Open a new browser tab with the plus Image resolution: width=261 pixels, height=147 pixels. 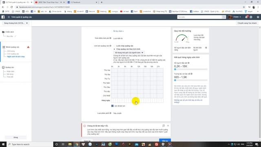click(102, 2)
